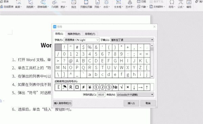The height and width of the screenshot is (124, 203).
Task: Click the 编号 numbering icon
Action: click(189, 2)
